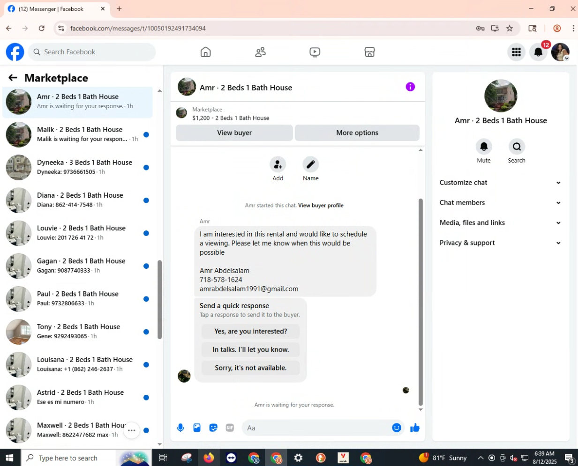Image resolution: width=578 pixels, height=466 pixels.
Task: Click Amr's email amrabdelsalam1991@gmail.com
Action: (249, 289)
